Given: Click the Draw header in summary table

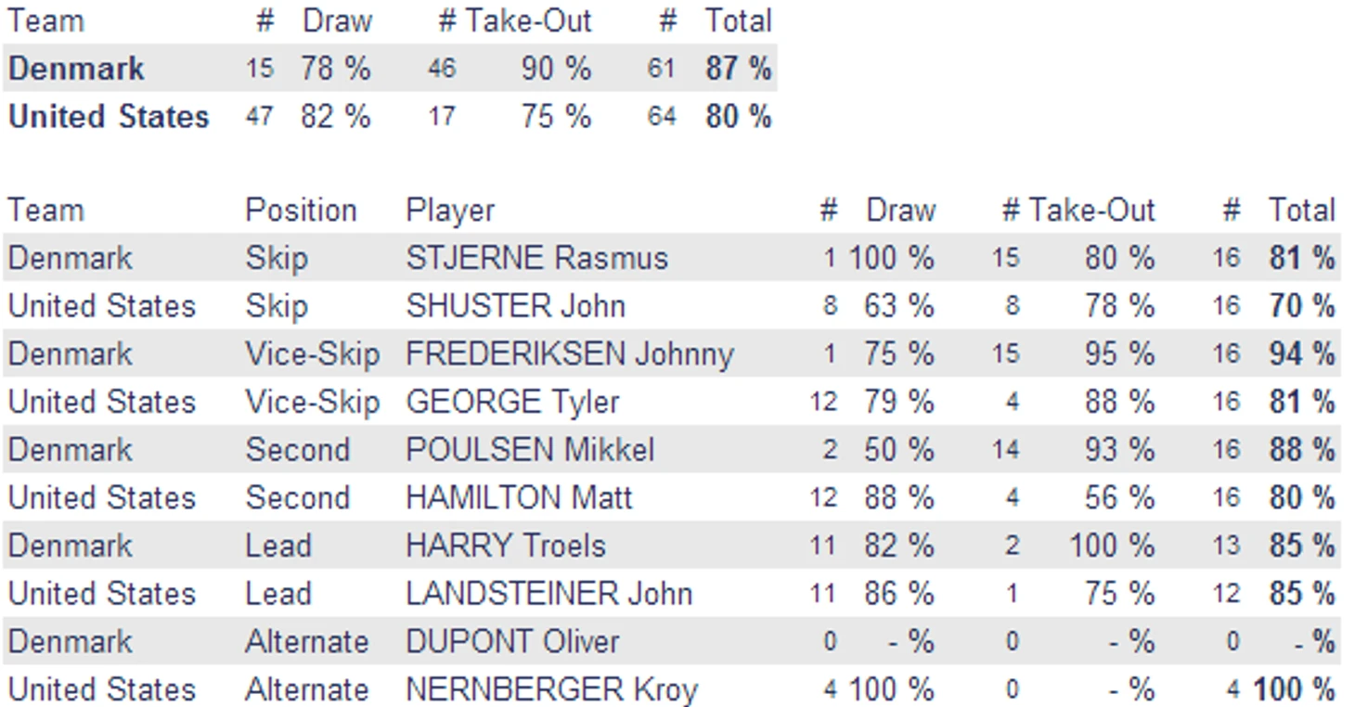Looking at the screenshot, I should click(x=337, y=21).
